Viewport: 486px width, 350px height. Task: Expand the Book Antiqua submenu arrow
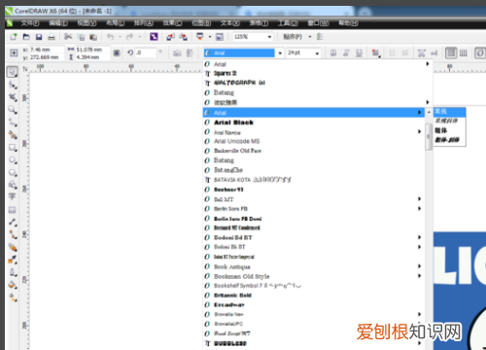click(419, 266)
